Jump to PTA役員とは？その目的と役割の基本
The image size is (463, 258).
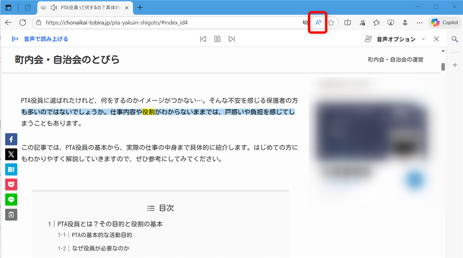coord(110,224)
